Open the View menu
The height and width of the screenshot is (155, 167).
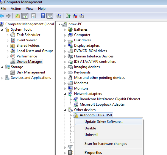pos(29,9)
